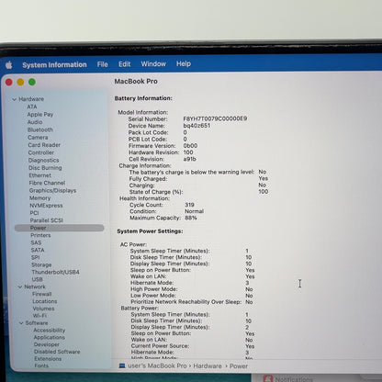Viewport: 382px width, 382px height.
Task: Select Graphics/Displays in the sidebar
Action: pyautogui.click(x=52, y=190)
